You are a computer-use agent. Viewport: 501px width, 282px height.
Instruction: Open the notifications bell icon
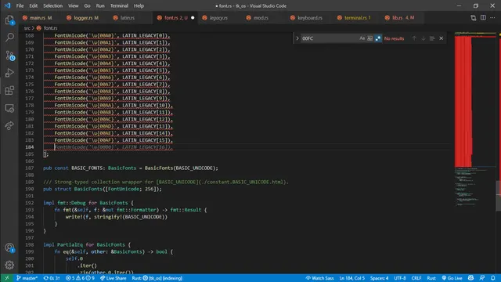(x=492, y=278)
